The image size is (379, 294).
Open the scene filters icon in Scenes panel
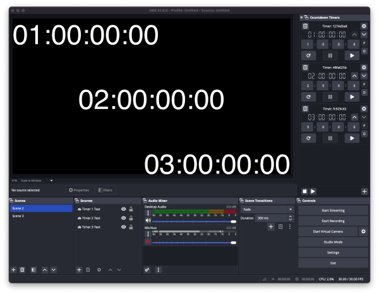coord(33,269)
